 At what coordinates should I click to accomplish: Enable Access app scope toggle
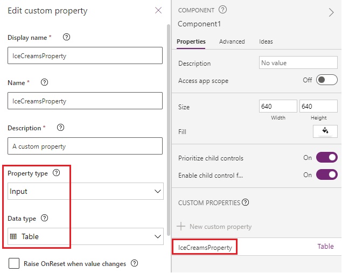pos(326,80)
